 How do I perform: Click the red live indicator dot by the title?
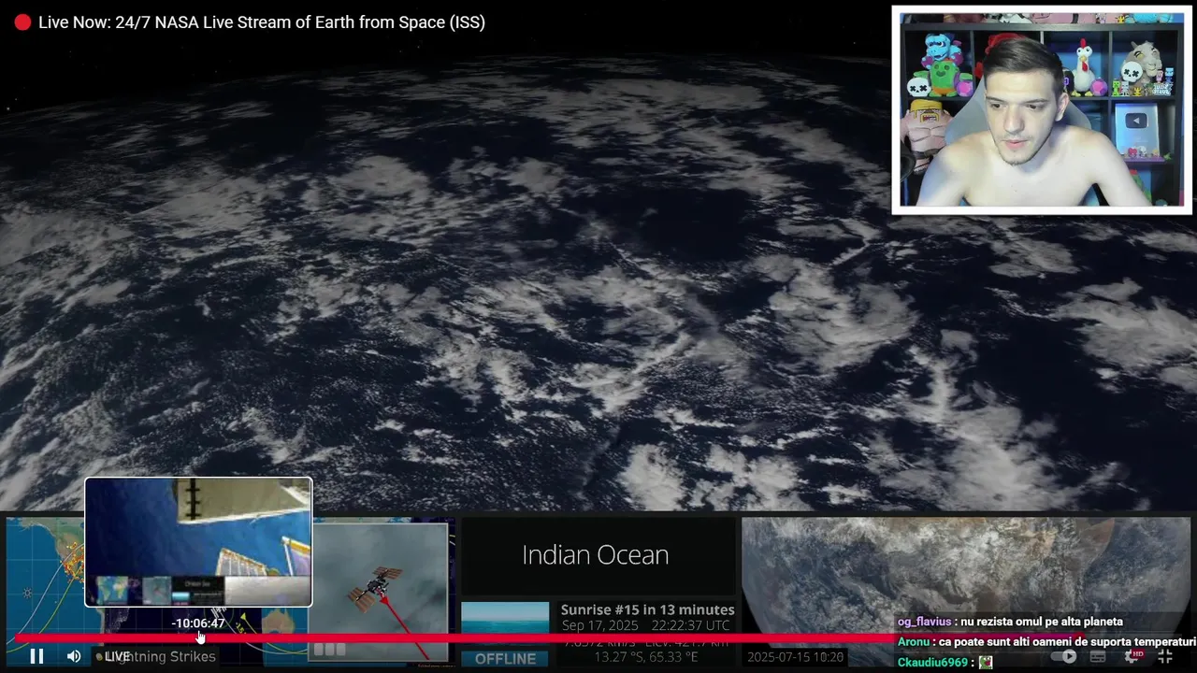click(x=22, y=22)
